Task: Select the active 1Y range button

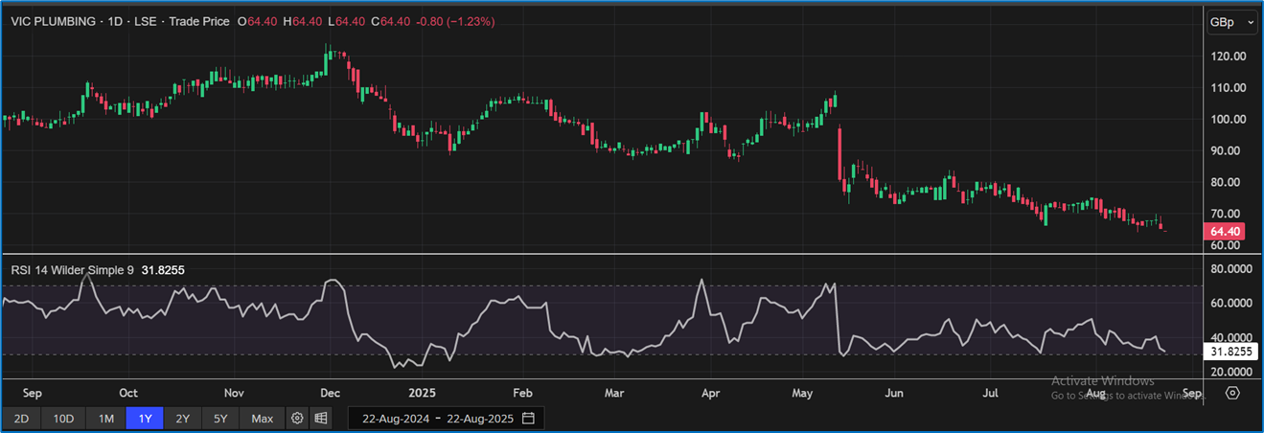Action: coord(145,419)
